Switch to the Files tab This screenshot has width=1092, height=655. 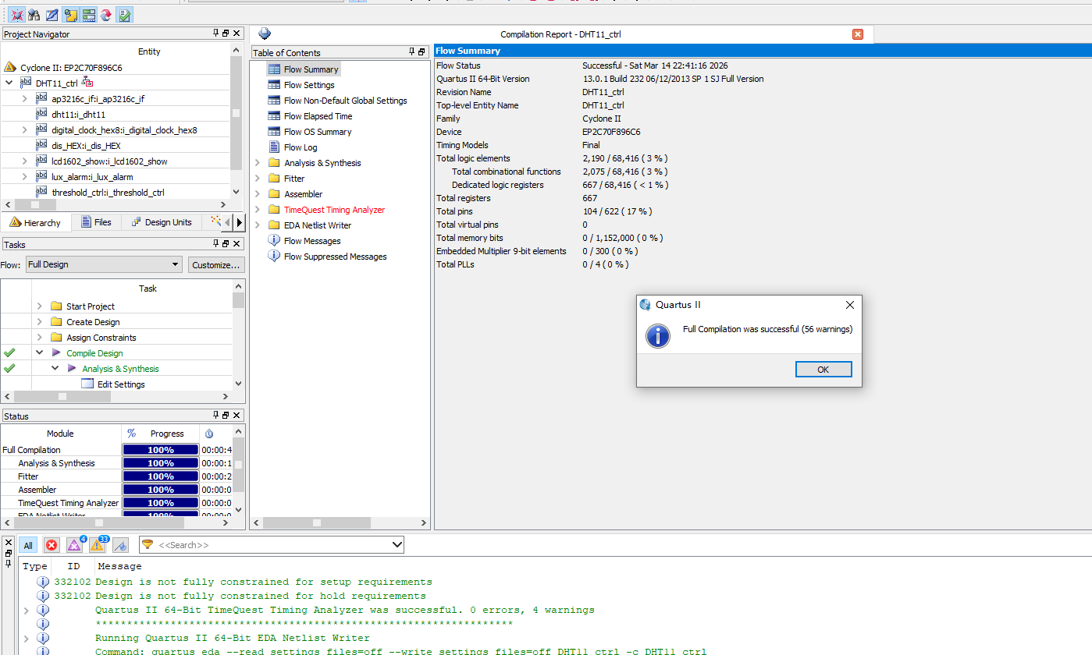(95, 222)
